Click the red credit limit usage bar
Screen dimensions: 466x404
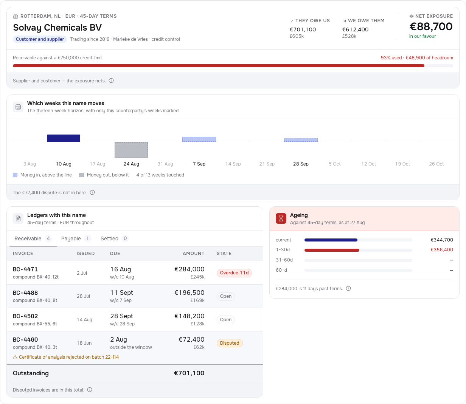[x=219, y=66]
